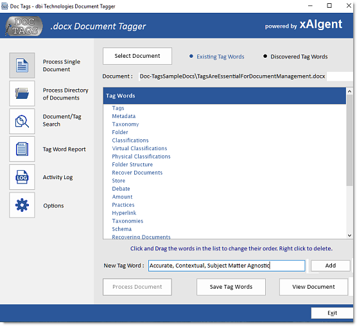The image size is (357, 326).
Task: Select the Activity Log label
Action: 58,177
